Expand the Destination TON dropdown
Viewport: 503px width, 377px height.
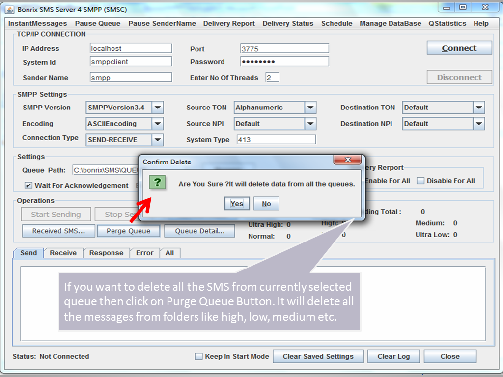[x=478, y=108]
